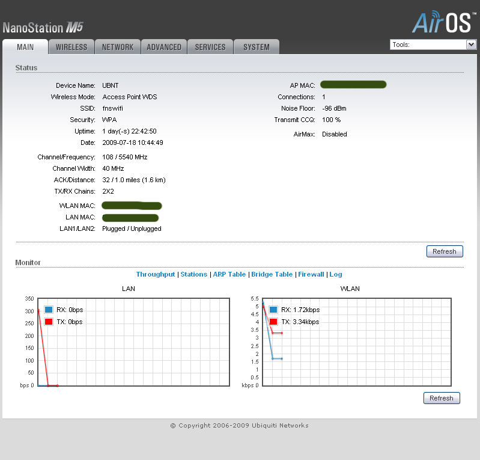This screenshot has height=460, width=480.
Task: Click the redacted LAN MAC value
Action: [x=130, y=218]
